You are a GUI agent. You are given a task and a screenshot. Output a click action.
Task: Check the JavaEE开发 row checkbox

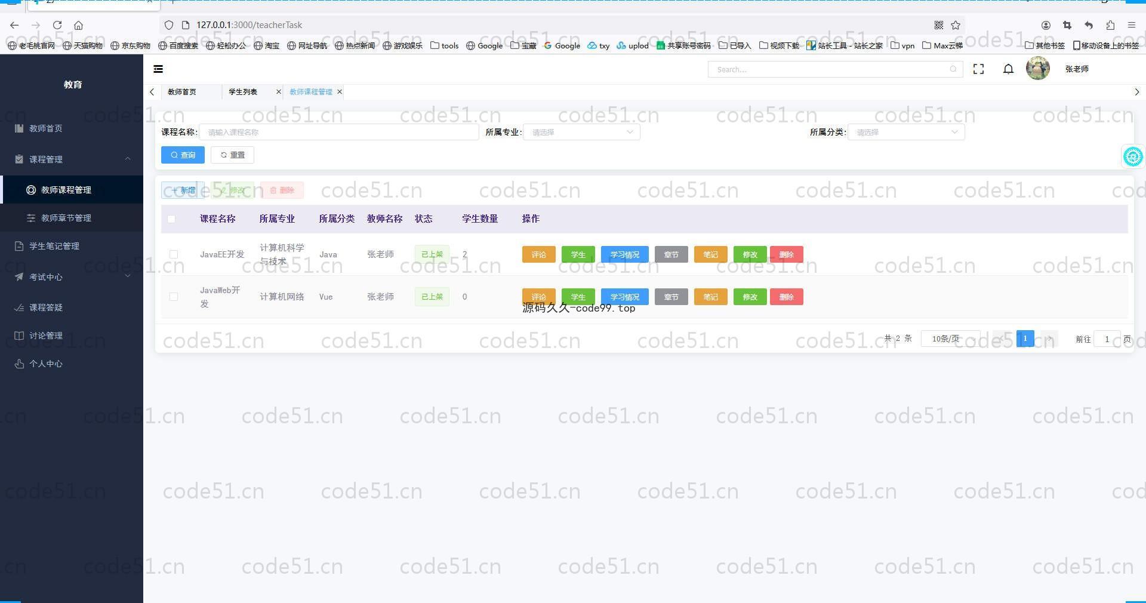coord(174,254)
